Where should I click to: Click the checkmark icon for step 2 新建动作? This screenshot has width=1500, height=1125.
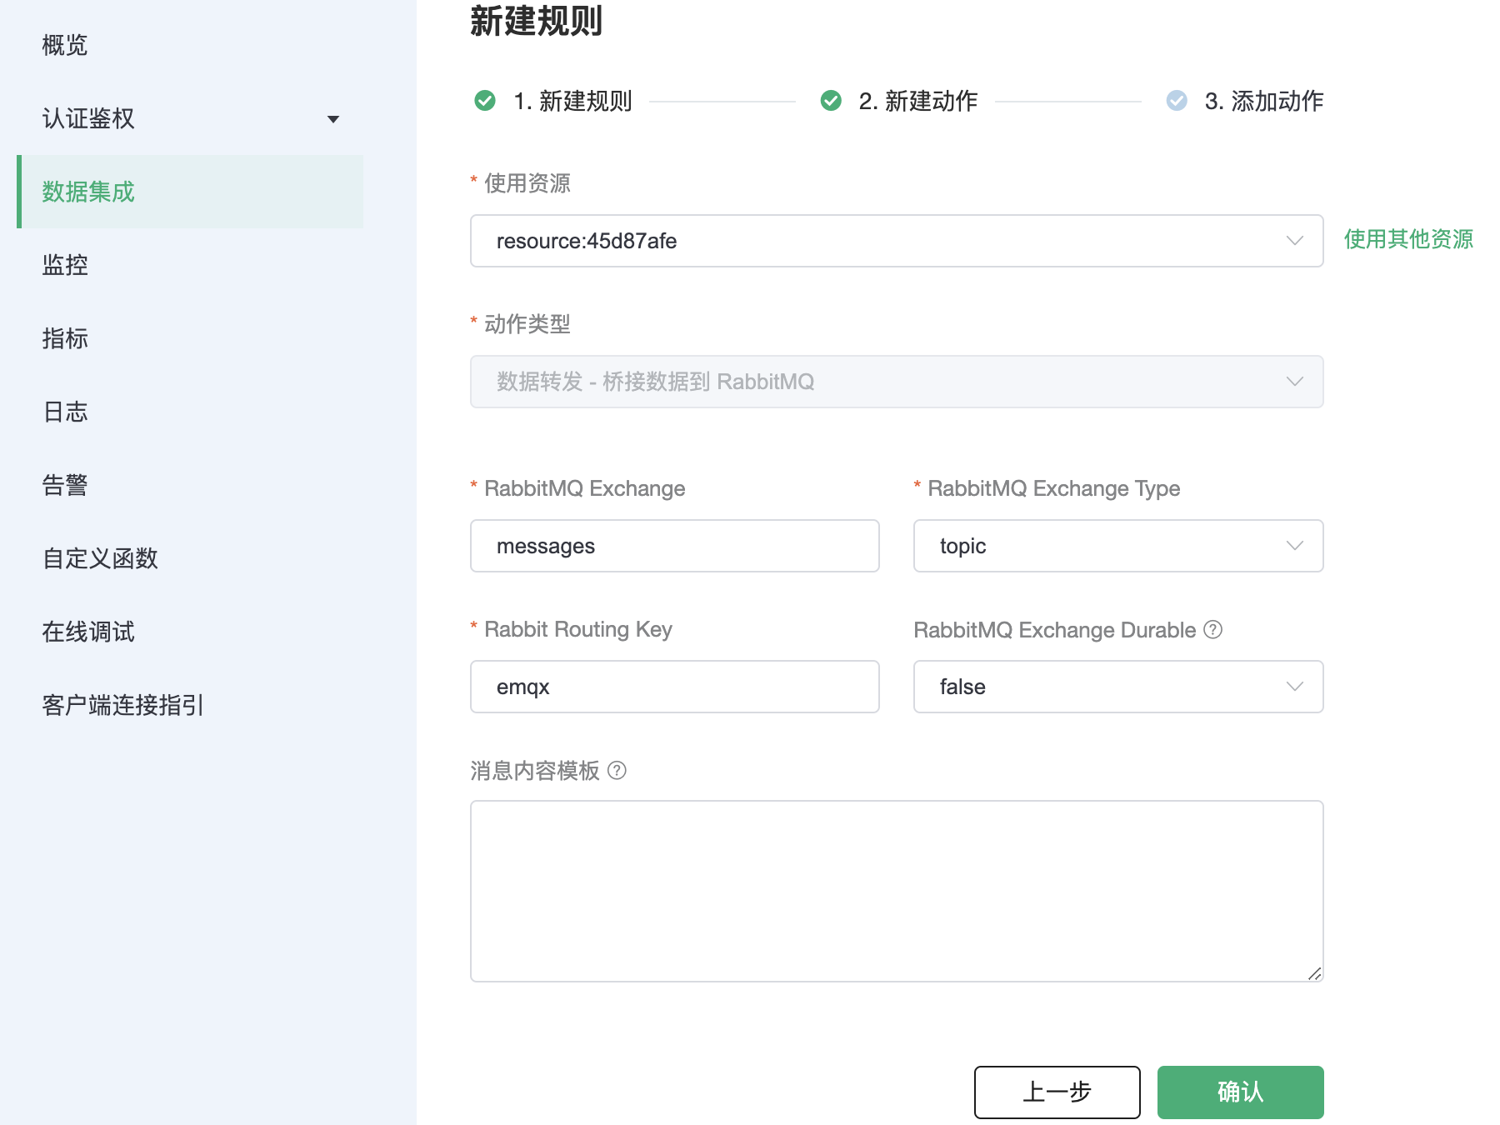[x=831, y=101]
